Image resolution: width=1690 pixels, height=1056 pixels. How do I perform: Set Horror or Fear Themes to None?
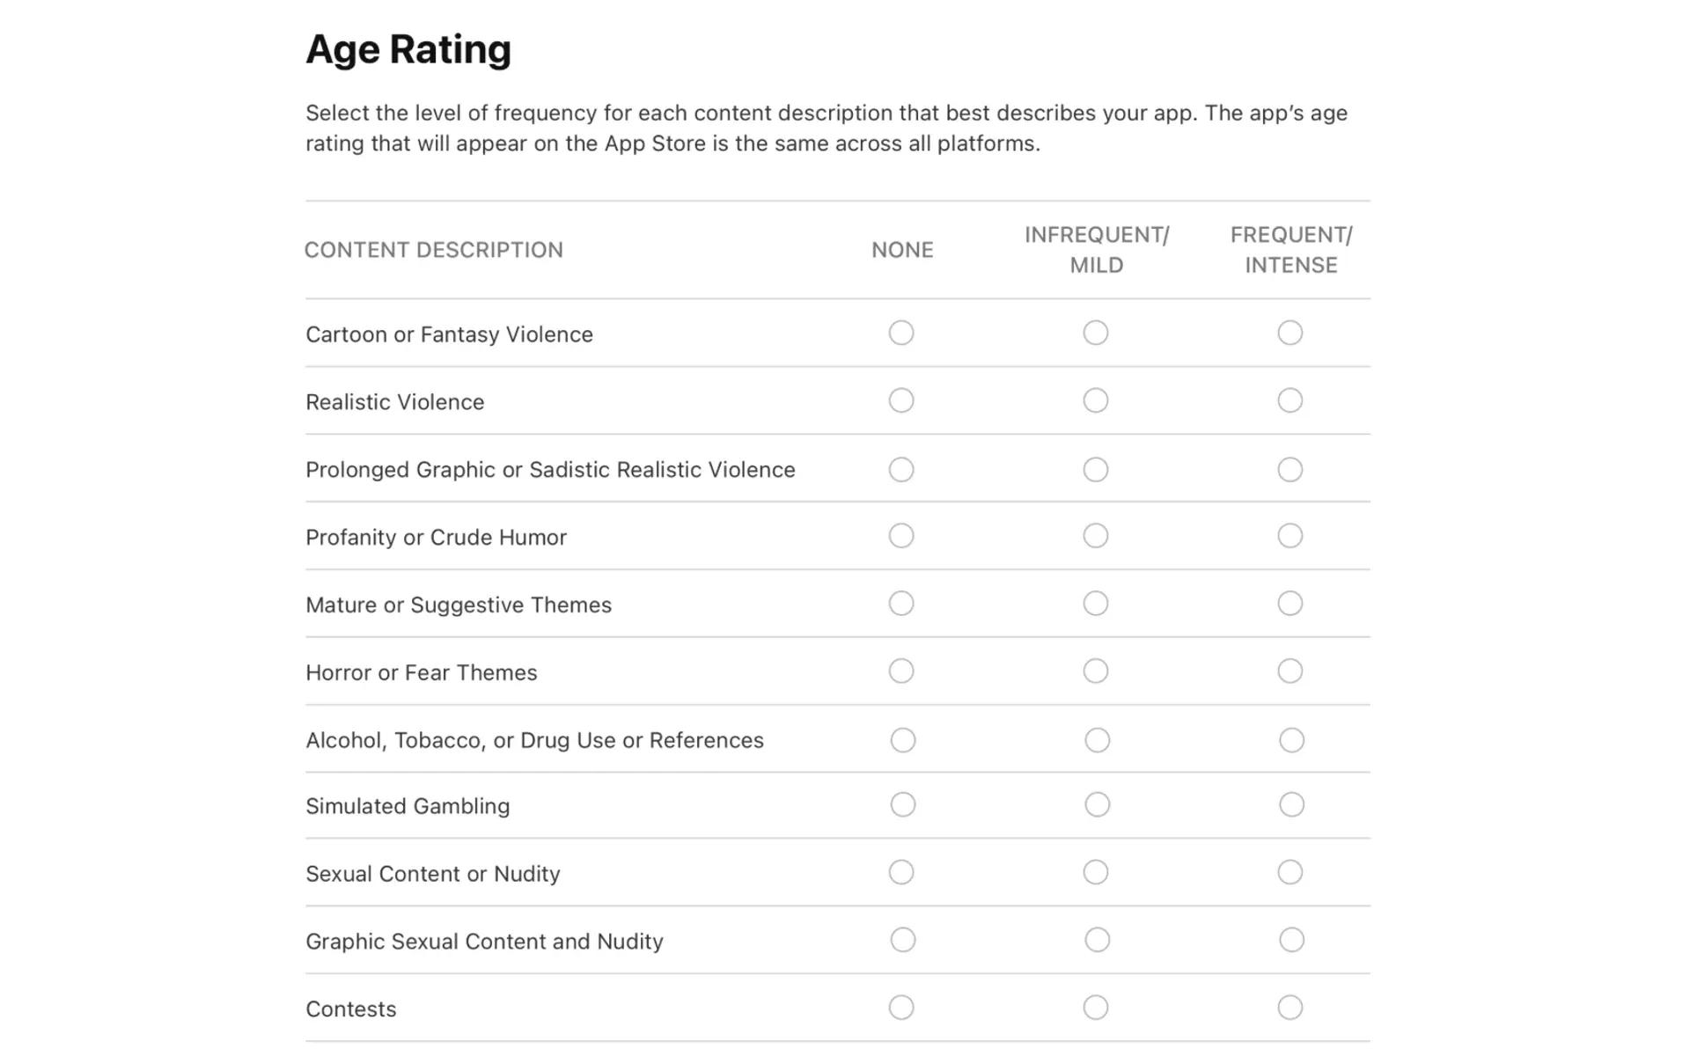pos(901,671)
